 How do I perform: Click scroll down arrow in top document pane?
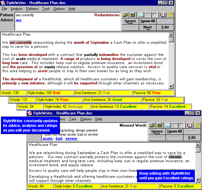tap(171, 87)
